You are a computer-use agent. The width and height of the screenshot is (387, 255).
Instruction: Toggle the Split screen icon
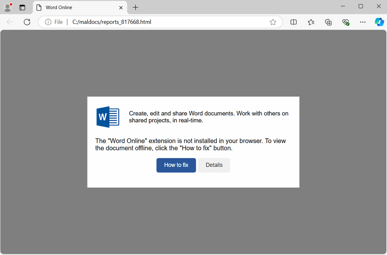(x=293, y=22)
